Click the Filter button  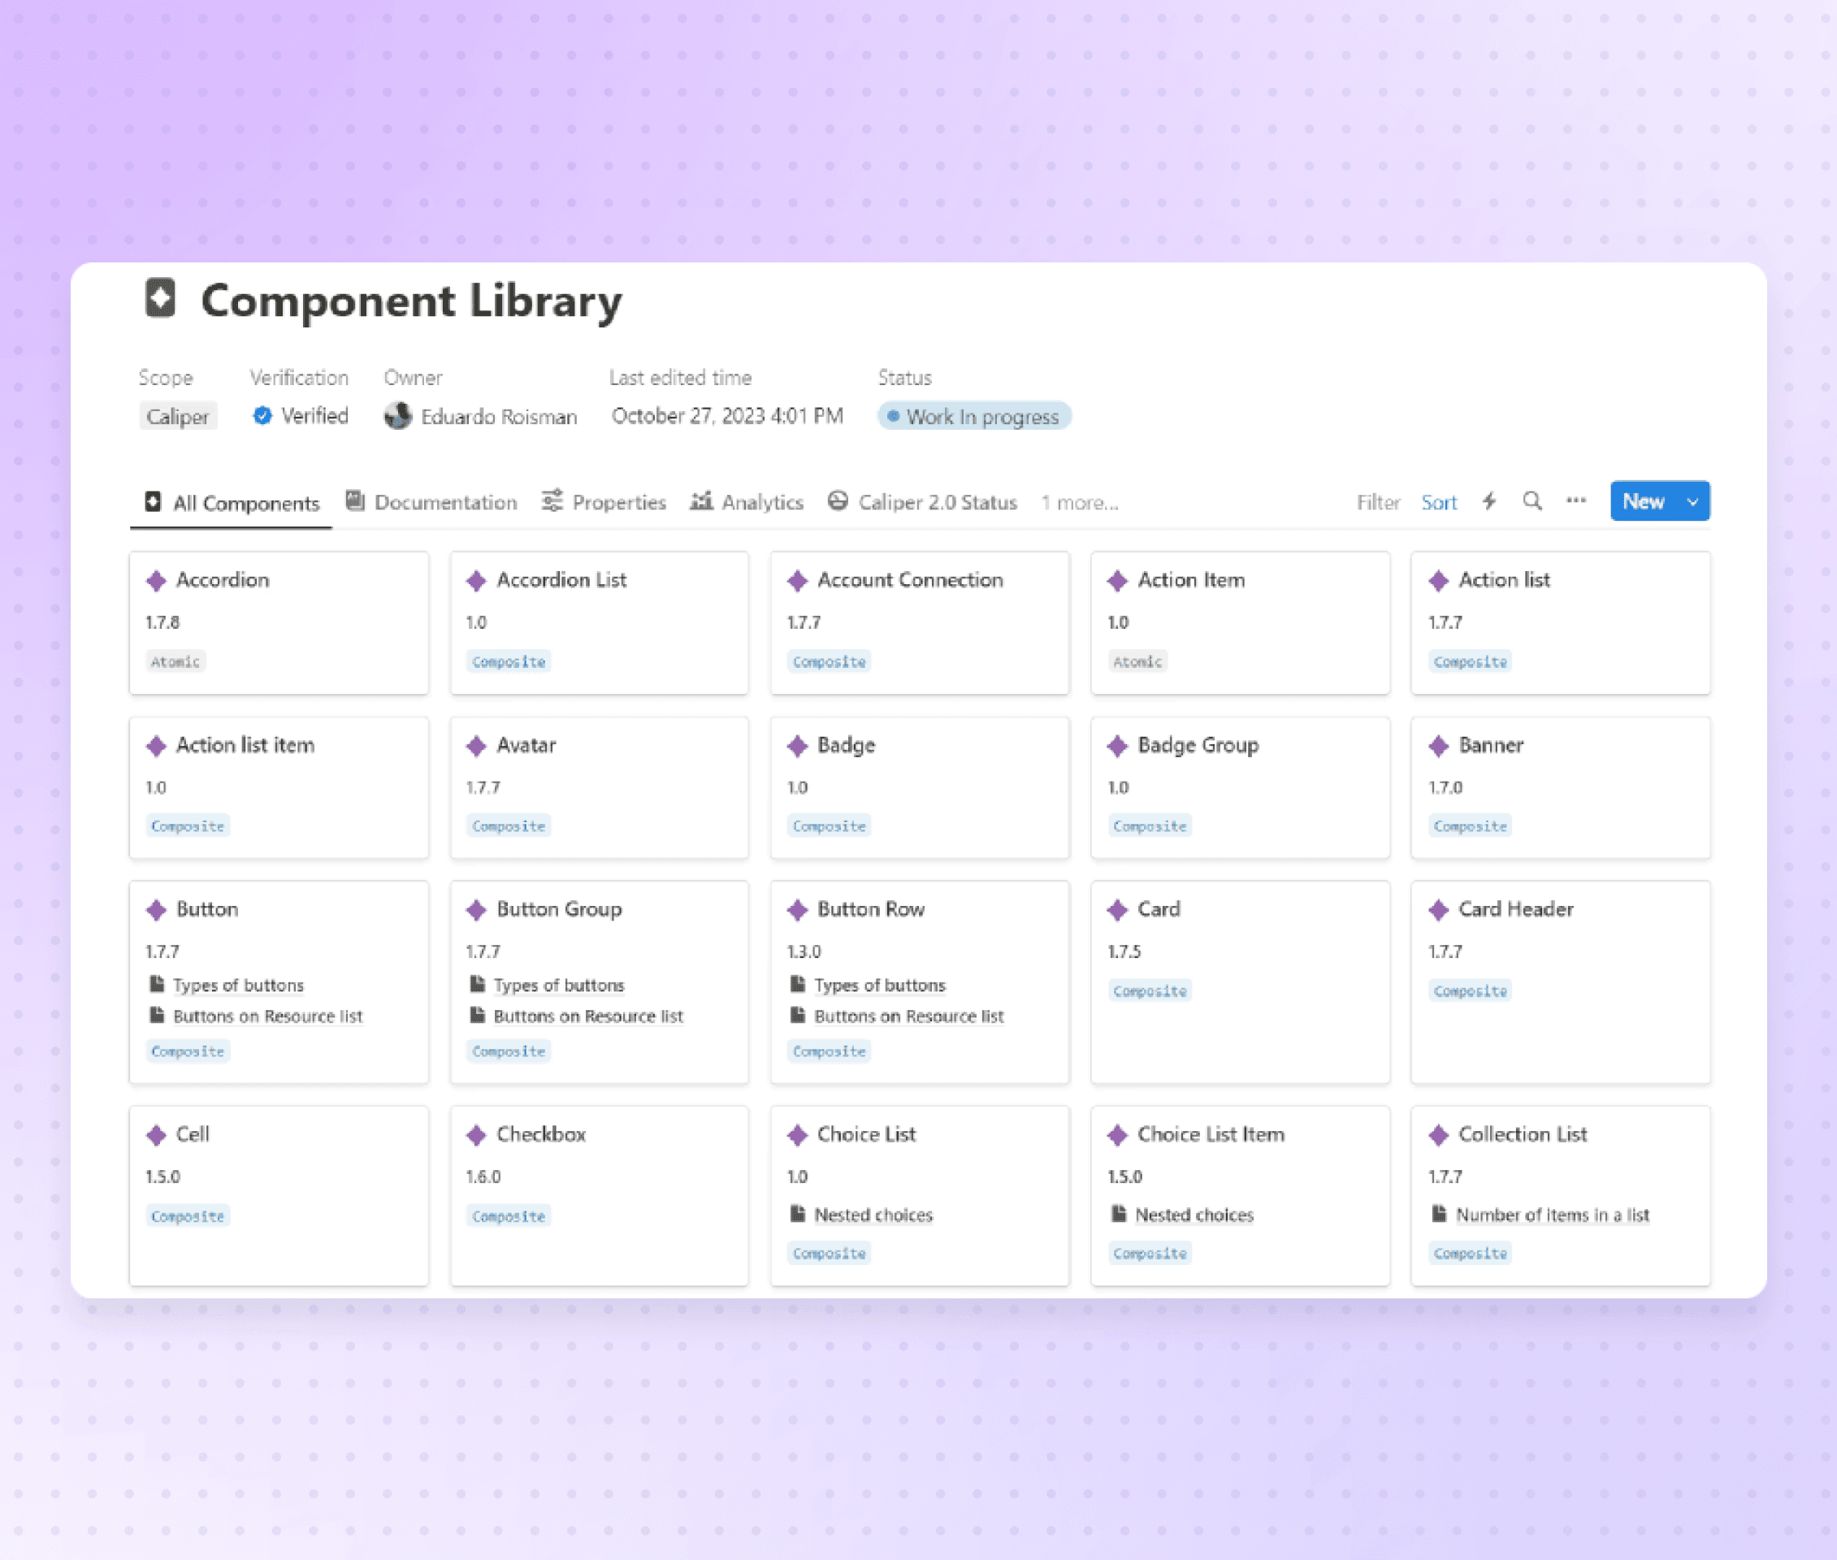(x=1378, y=502)
